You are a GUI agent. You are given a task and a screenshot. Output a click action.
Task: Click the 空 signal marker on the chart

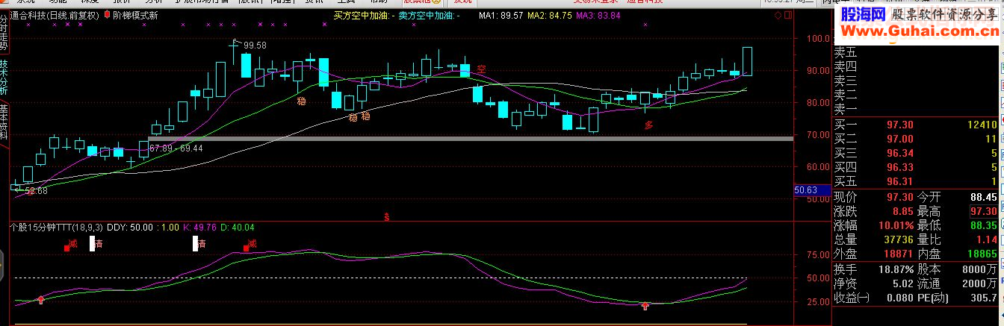tap(482, 69)
